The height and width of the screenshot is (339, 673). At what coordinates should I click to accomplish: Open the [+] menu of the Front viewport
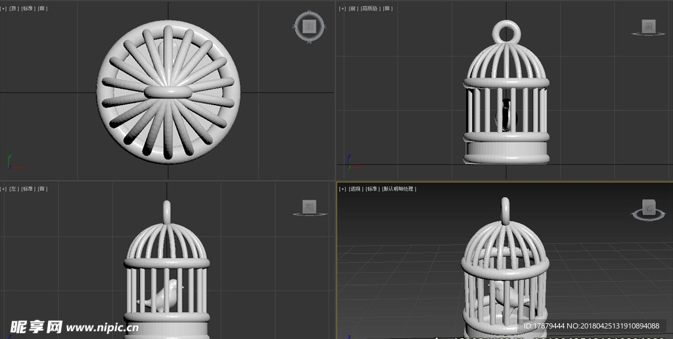pos(342,9)
